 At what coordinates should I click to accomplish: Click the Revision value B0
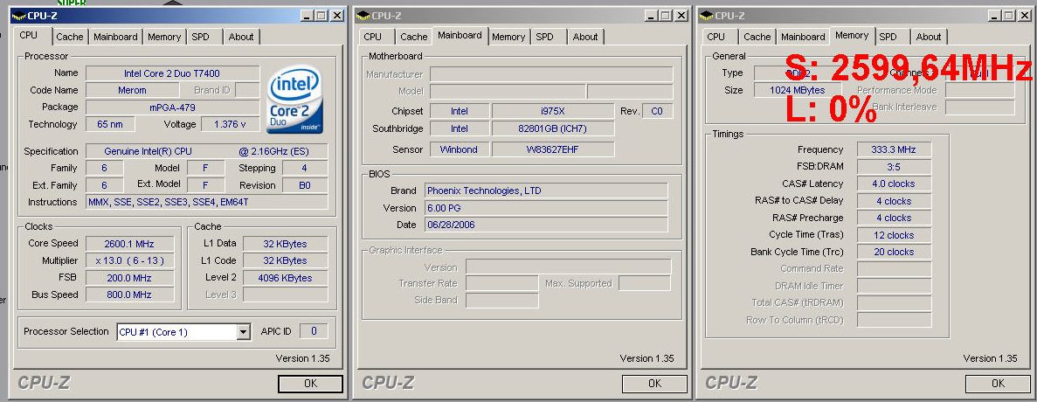point(304,186)
